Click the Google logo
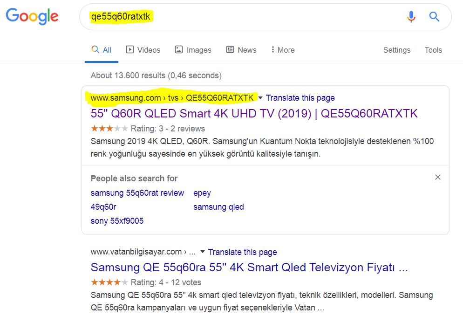Image resolution: width=463 pixels, height=323 pixels. pyautogui.click(x=32, y=16)
